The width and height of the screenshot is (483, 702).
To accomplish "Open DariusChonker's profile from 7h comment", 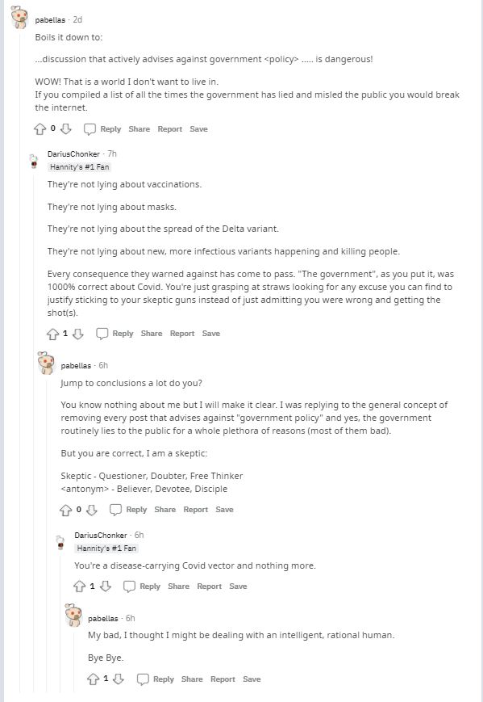I will [73, 154].
